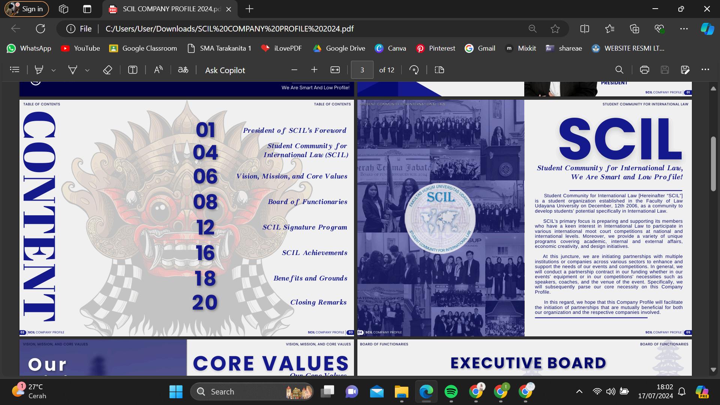Click the Add text tool icon
Viewport: 720px width, 405px height.
(133, 70)
